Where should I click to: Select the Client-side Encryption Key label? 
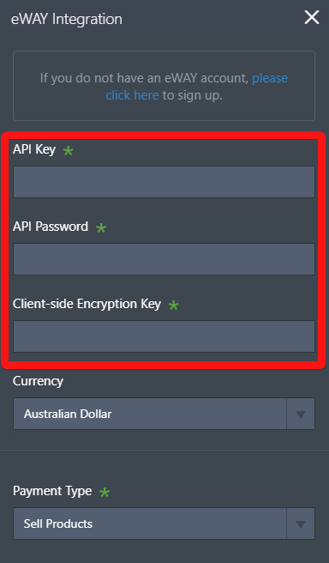[x=87, y=304]
